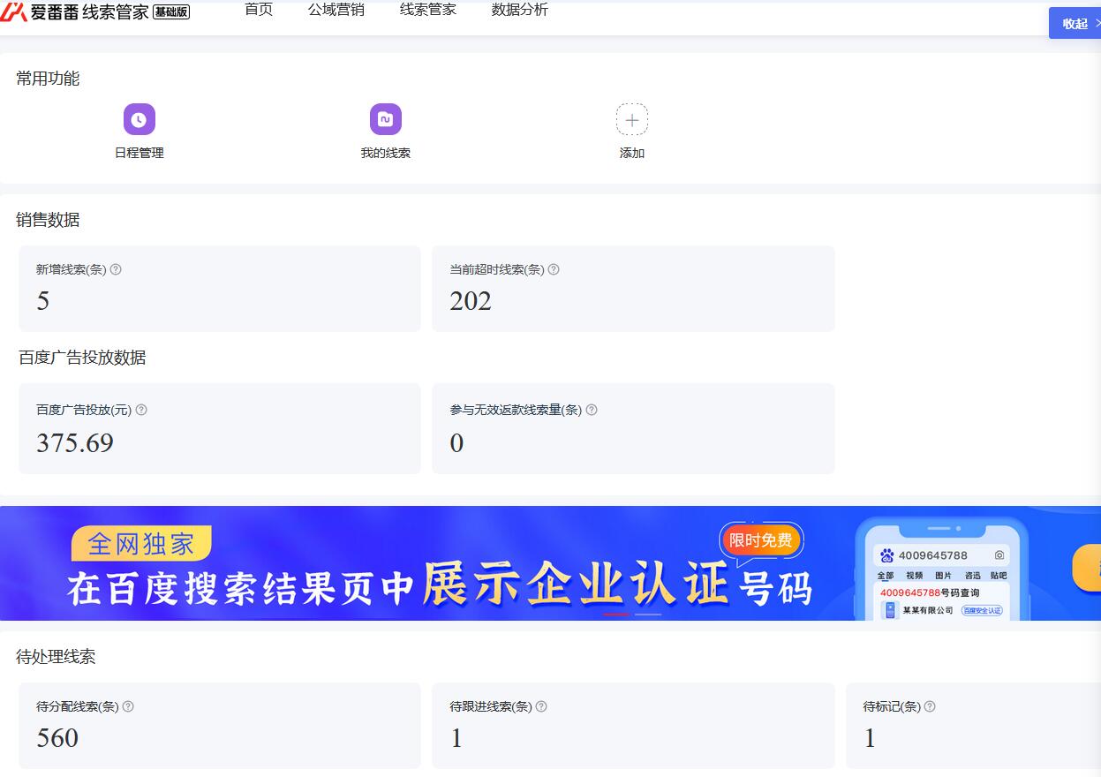Click help icon next to 待标记(条)
This screenshot has width=1101, height=777.
pos(930,706)
